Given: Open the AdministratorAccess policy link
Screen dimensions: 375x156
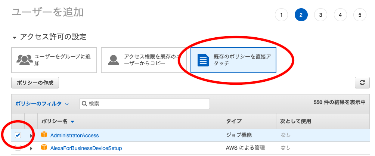Looking at the screenshot, I should (x=74, y=135).
